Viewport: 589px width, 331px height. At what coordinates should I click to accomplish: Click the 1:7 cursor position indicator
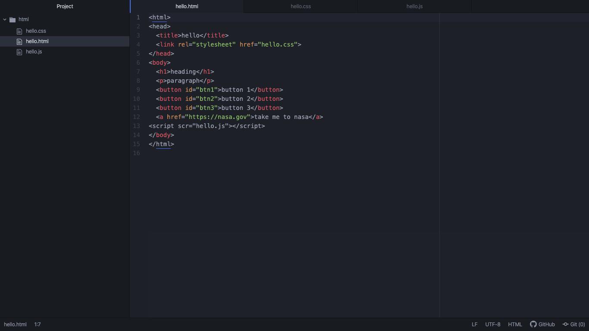[38, 325]
